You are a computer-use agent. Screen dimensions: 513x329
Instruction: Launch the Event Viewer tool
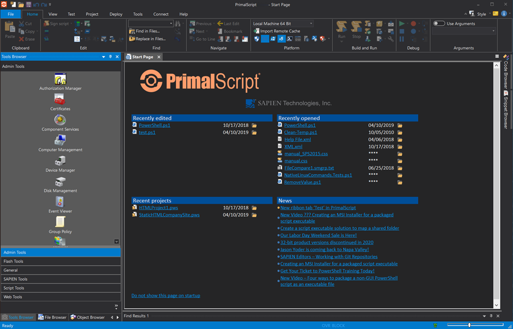[60, 204]
